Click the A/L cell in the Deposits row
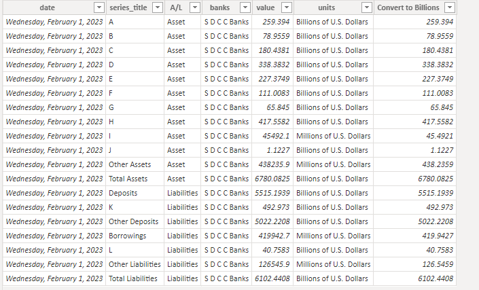The width and height of the screenshot is (479, 290). (182, 193)
